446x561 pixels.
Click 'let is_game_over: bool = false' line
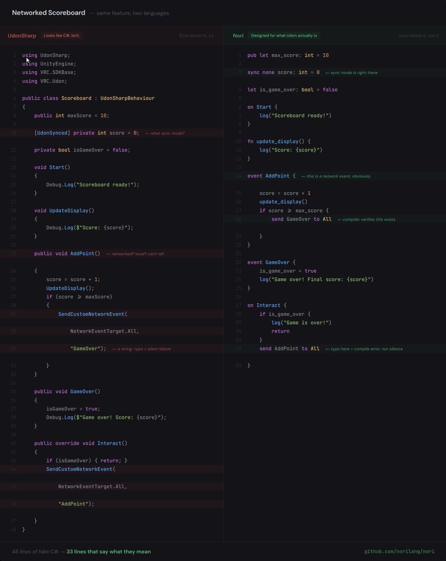tap(292, 90)
